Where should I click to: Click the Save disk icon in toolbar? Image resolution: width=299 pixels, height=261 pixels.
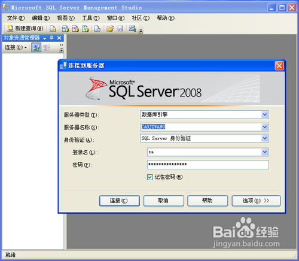click(120, 29)
